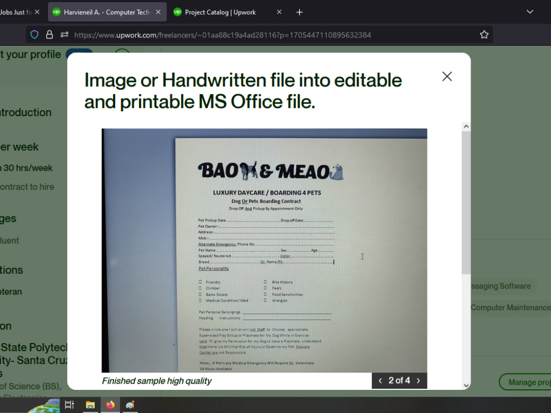Close the Project Catalog browser tab

(x=279, y=12)
